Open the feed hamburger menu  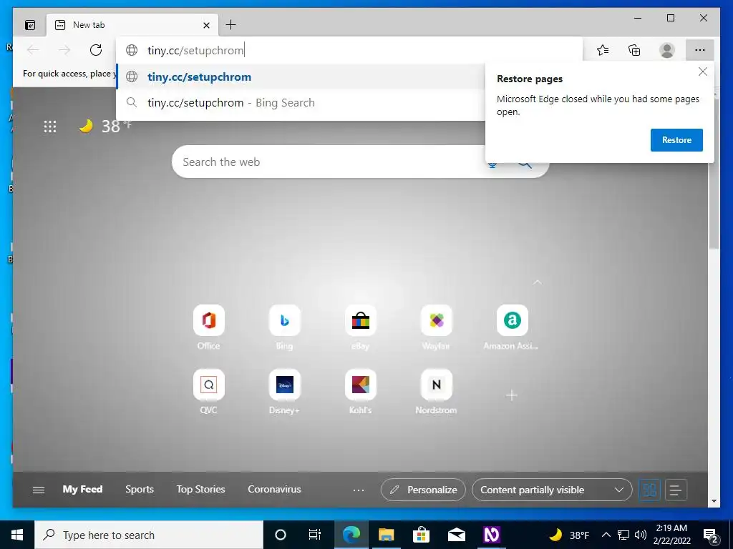[x=39, y=490]
